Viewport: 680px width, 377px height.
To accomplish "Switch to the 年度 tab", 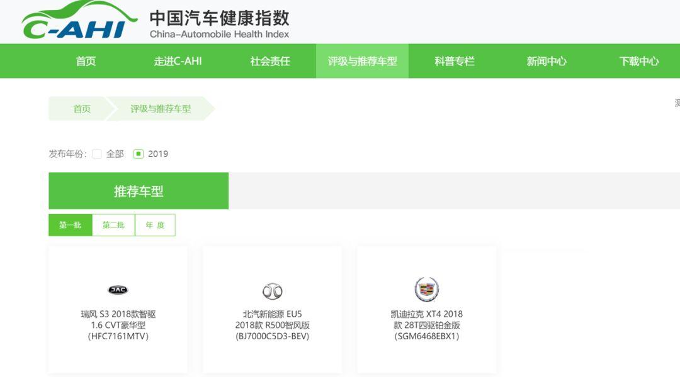I will pyautogui.click(x=156, y=225).
